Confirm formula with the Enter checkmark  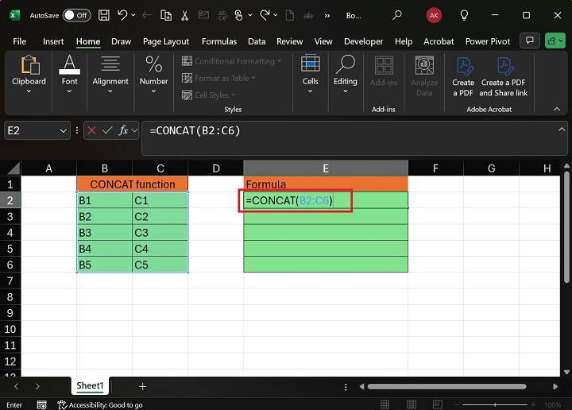pos(106,130)
